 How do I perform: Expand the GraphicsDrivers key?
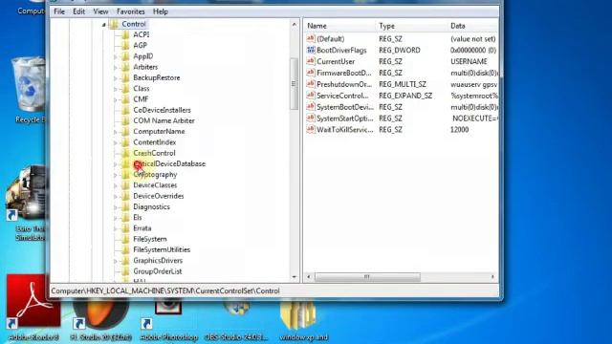(115, 261)
